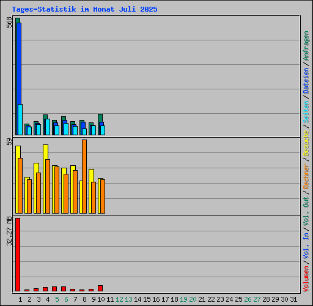
Task: Click the Rechner legend label
Action: point(306,176)
